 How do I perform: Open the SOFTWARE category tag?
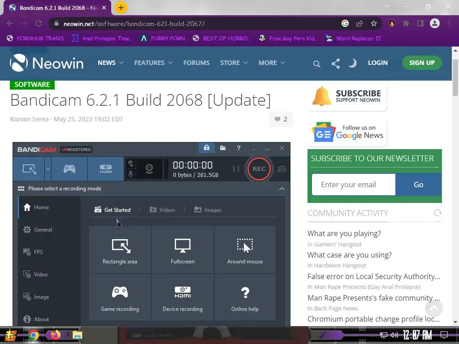click(x=32, y=85)
